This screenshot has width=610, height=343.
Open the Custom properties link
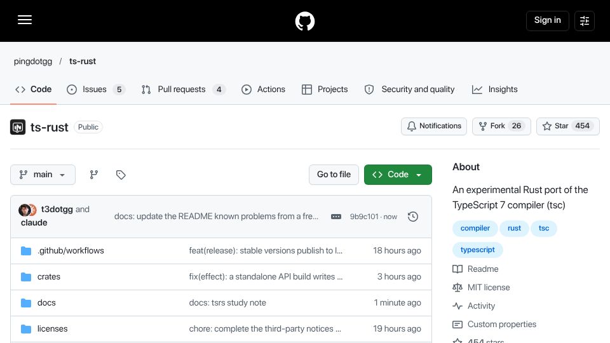(x=494, y=325)
